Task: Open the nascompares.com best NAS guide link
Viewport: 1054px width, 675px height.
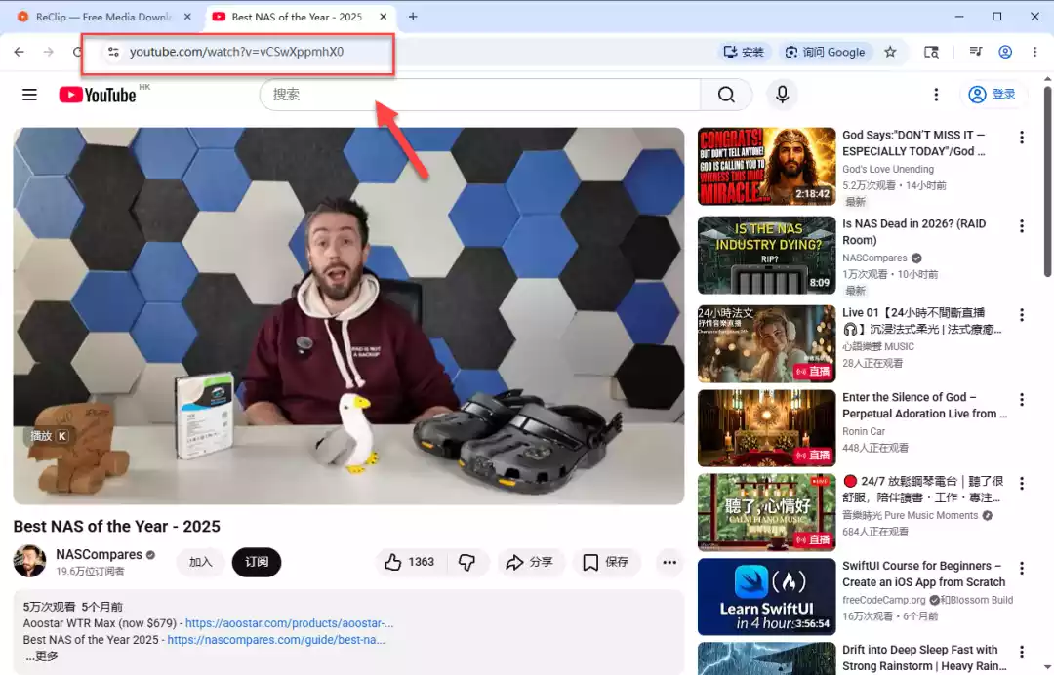Action: [x=276, y=640]
